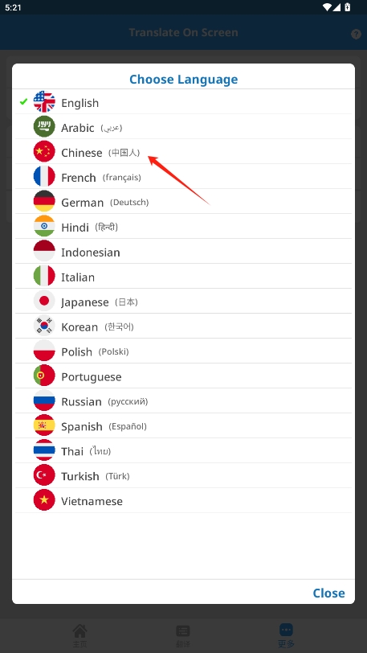The width and height of the screenshot is (367, 653).
Task: Tap the Turkey flag icon
Action: tap(44, 475)
